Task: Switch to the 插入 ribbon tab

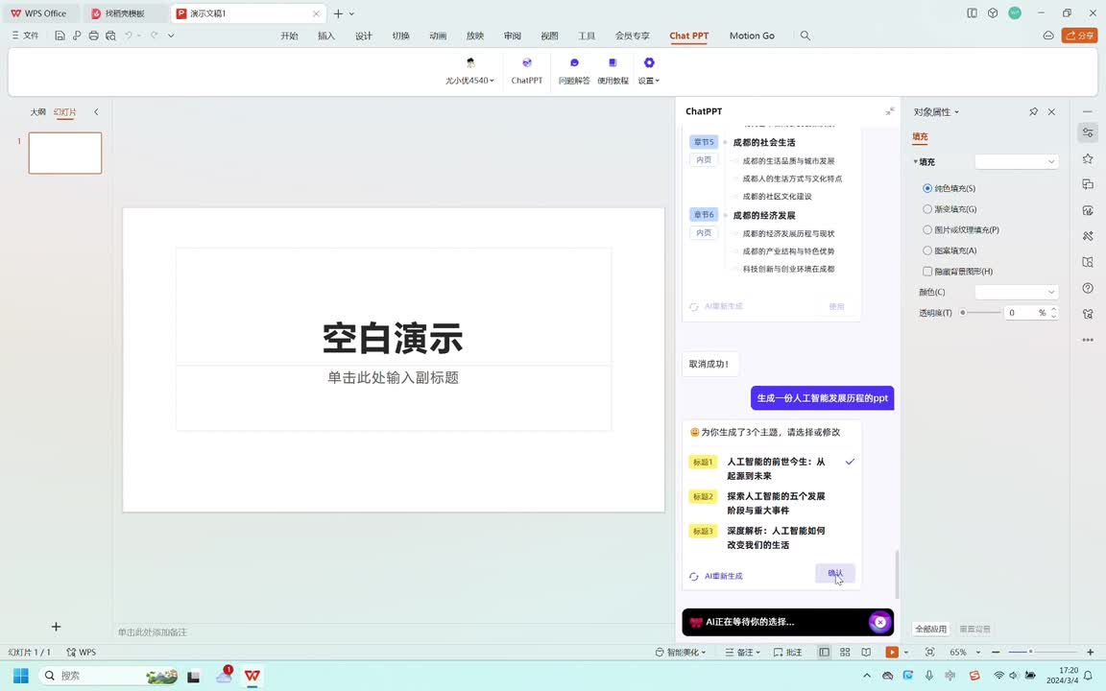Action: click(326, 36)
